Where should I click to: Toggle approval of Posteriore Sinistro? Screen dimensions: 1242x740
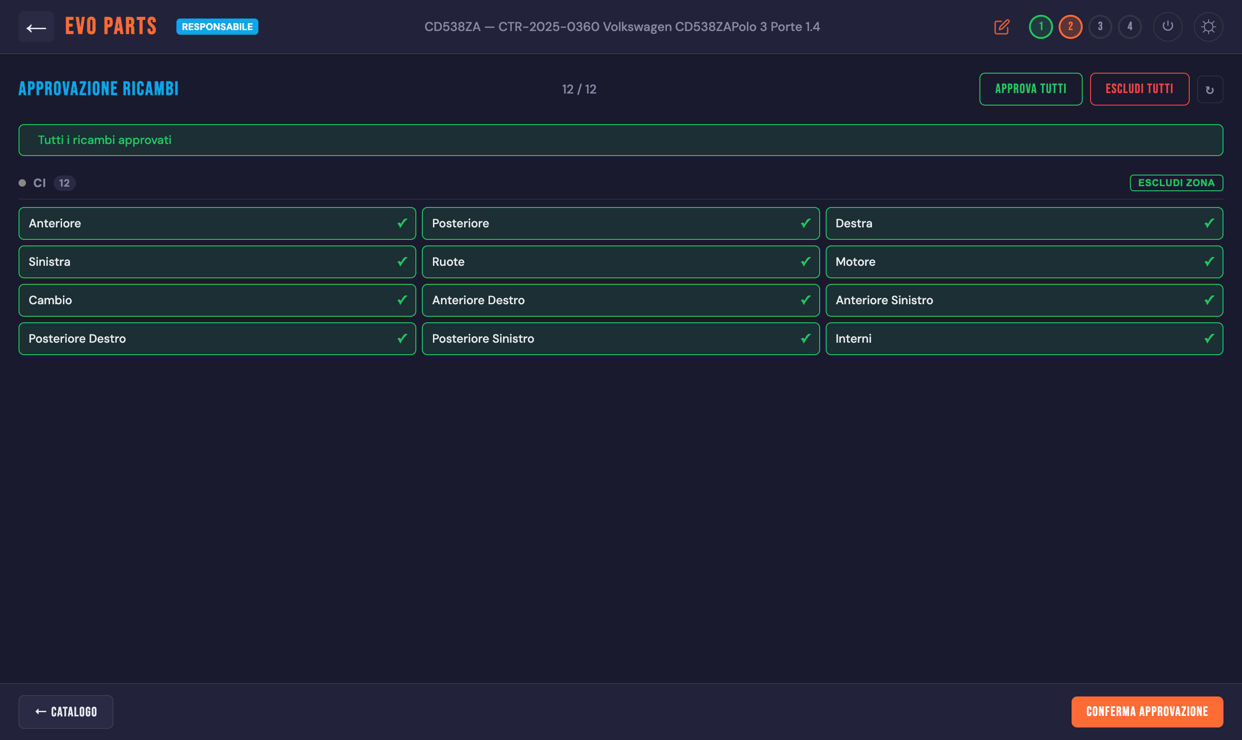click(x=620, y=339)
